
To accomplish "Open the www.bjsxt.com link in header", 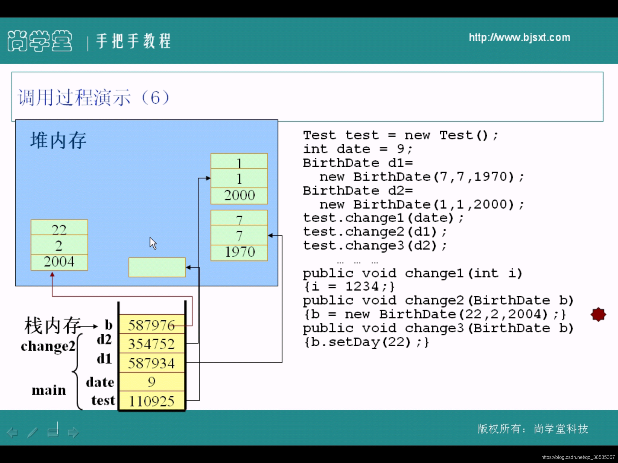I will pyautogui.click(x=519, y=38).
